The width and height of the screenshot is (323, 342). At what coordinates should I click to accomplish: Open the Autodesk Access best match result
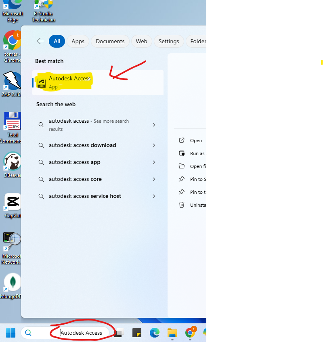pyautogui.click(x=69, y=82)
